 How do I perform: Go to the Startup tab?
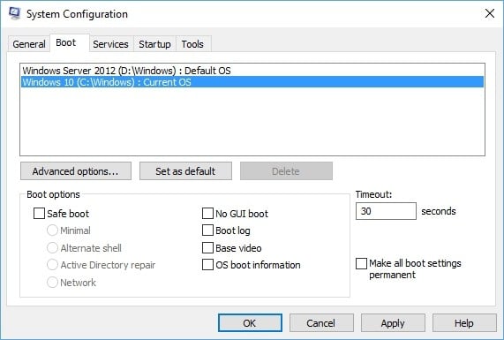[154, 44]
